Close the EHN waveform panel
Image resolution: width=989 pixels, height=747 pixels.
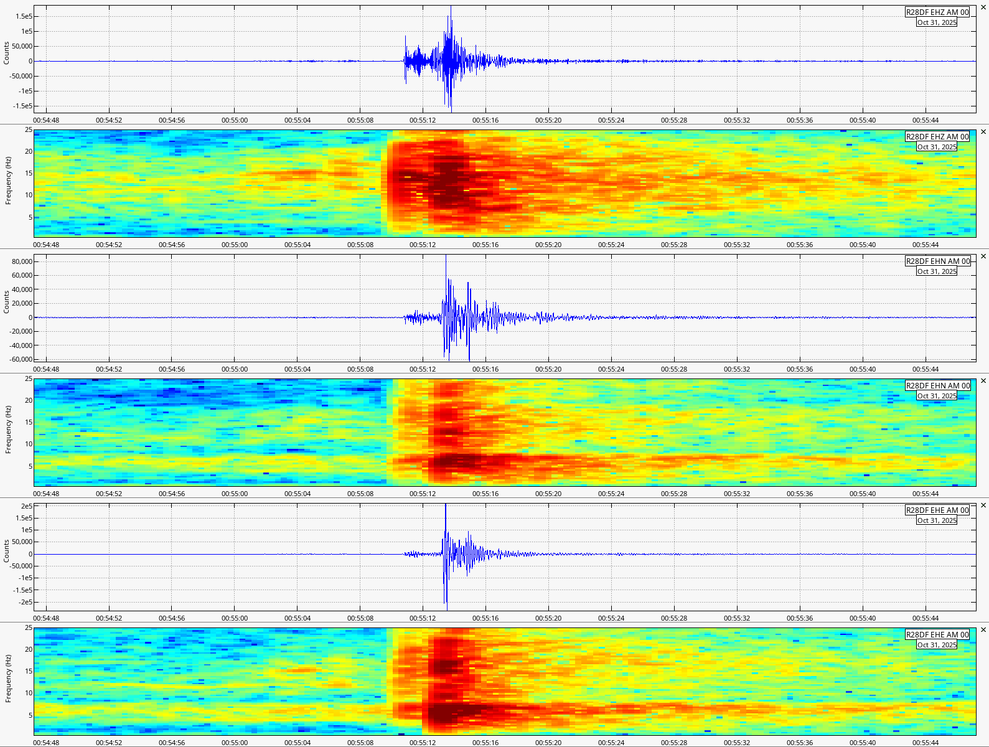(x=983, y=256)
